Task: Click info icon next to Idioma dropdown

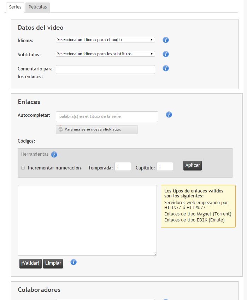Action: pyautogui.click(x=166, y=40)
